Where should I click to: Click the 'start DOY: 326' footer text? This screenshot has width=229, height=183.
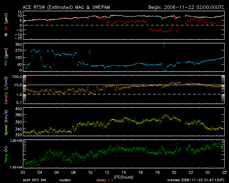[x=34, y=180]
